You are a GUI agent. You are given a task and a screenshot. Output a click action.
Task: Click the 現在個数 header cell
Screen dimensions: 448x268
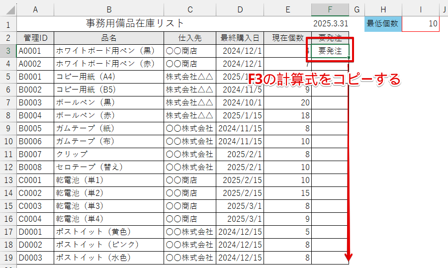pyautogui.click(x=288, y=38)
